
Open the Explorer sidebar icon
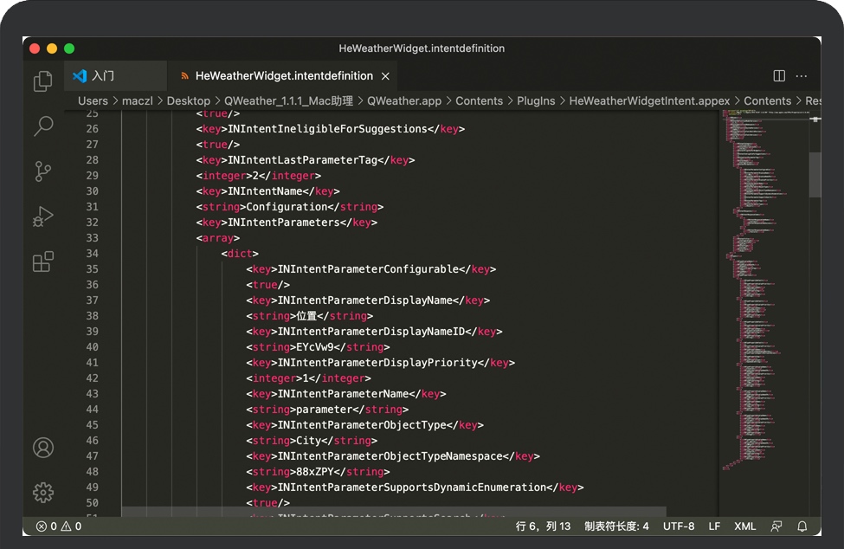click(x=42, y=80)
